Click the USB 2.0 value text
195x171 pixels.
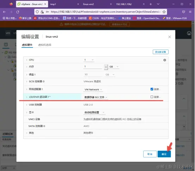(x=88, y=105)
